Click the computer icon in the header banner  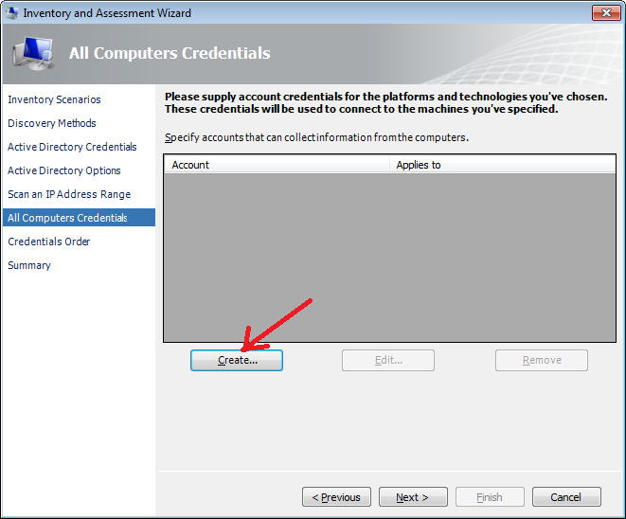(x=33, y=53)
